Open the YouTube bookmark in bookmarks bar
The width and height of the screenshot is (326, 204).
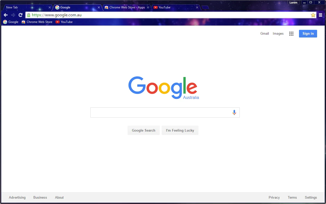64,22
